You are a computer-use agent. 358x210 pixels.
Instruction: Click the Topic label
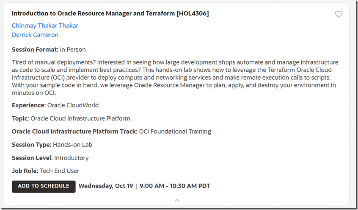click(x=20, y=118)
